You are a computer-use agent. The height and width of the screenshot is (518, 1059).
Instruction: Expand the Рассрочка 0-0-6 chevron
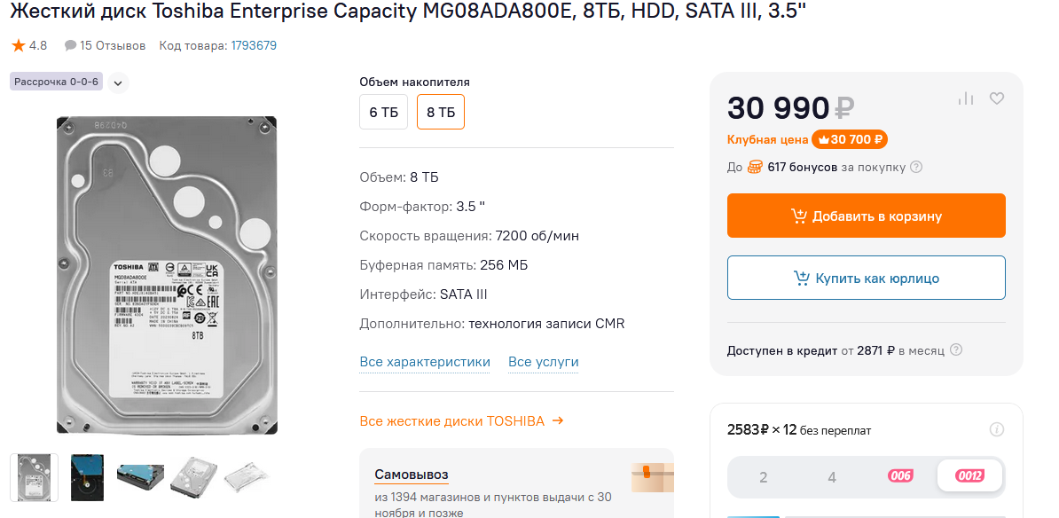(118, 82)
